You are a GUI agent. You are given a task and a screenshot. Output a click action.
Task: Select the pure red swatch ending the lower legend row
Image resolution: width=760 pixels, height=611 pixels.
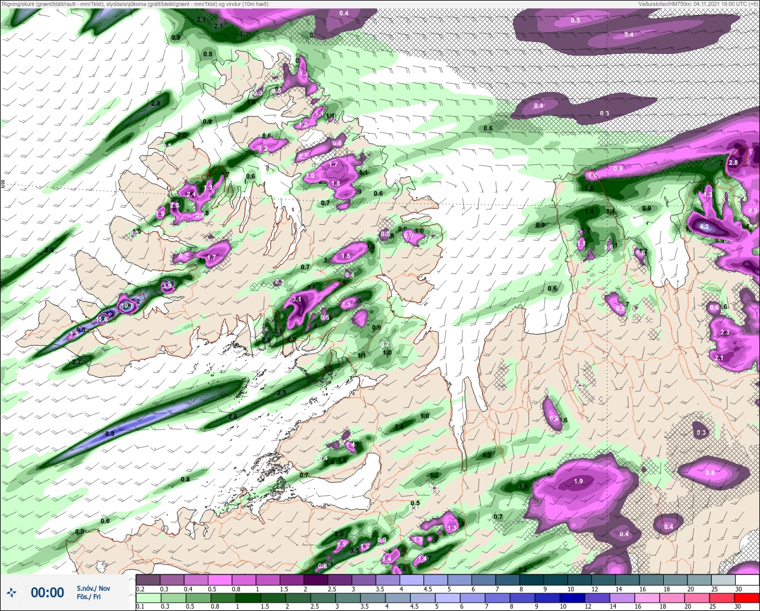[746, 597]
